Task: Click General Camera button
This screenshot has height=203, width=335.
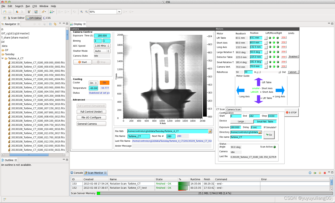Action: [91, 124]
